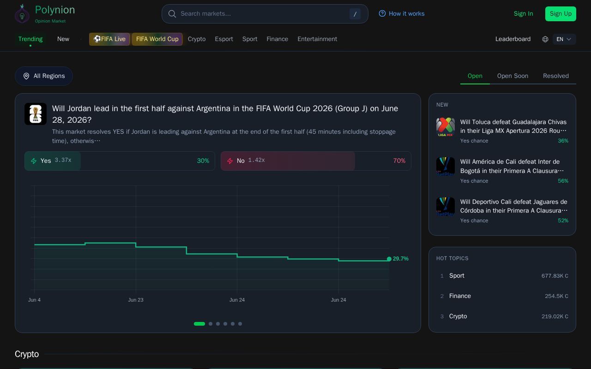Click the Sign In link

[523, 14]
